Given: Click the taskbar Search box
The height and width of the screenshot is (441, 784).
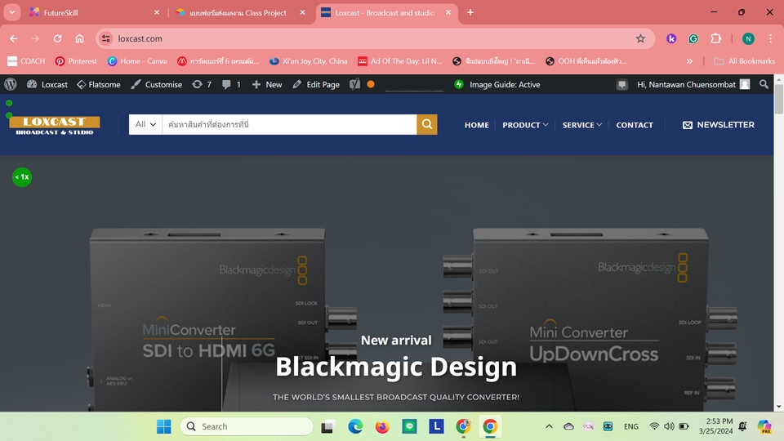Looking at the screenshot, I should coord(247,426).
